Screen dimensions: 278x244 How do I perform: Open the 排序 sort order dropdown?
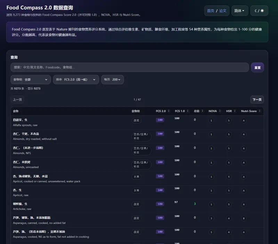click(x=76, y=80)
